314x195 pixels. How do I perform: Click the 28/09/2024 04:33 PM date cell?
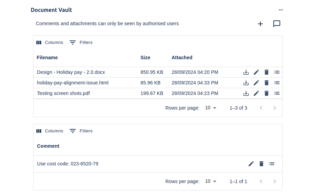coord(195,83)
